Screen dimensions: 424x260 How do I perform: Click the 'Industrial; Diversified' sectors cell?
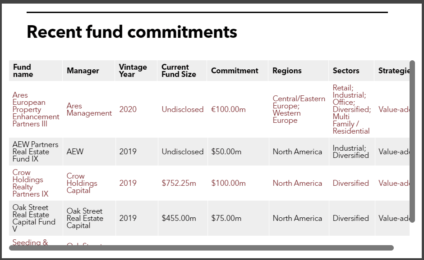350,152
